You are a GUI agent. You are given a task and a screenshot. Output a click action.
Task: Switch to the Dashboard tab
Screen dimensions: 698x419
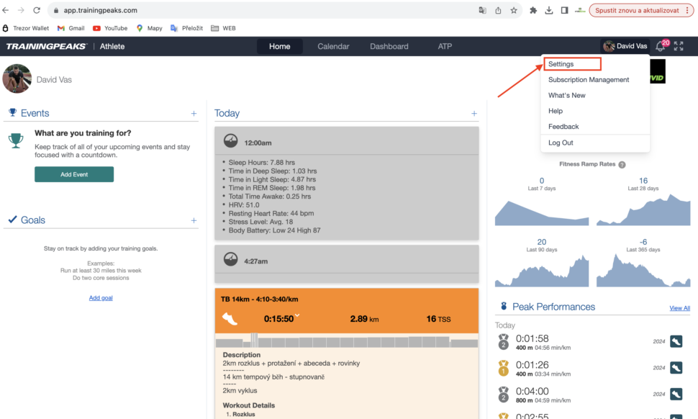click(389, 46)
